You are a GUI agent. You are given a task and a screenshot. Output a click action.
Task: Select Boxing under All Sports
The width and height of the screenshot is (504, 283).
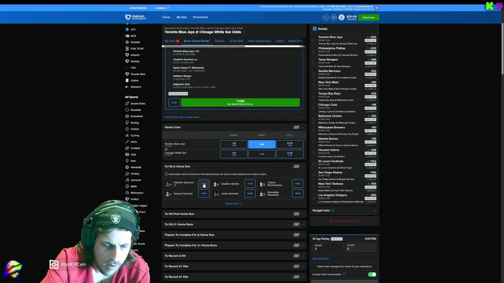tap(134, 123)
